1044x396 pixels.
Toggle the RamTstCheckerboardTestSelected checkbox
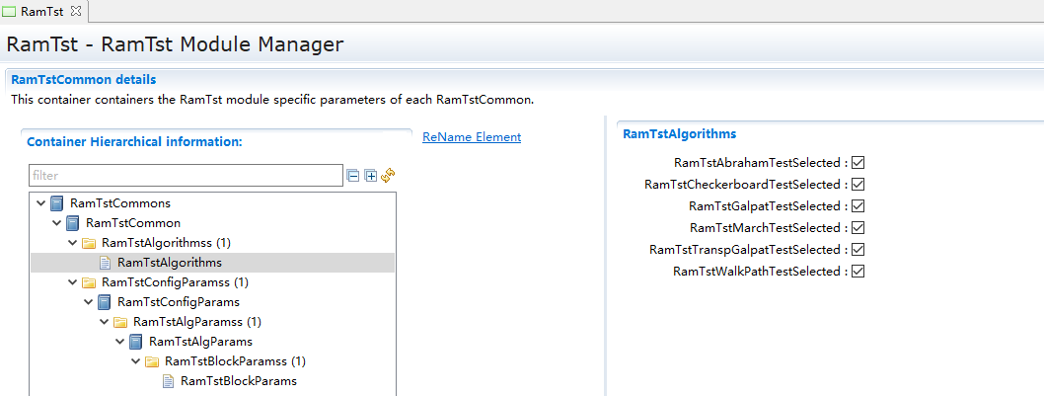(858, 185)
